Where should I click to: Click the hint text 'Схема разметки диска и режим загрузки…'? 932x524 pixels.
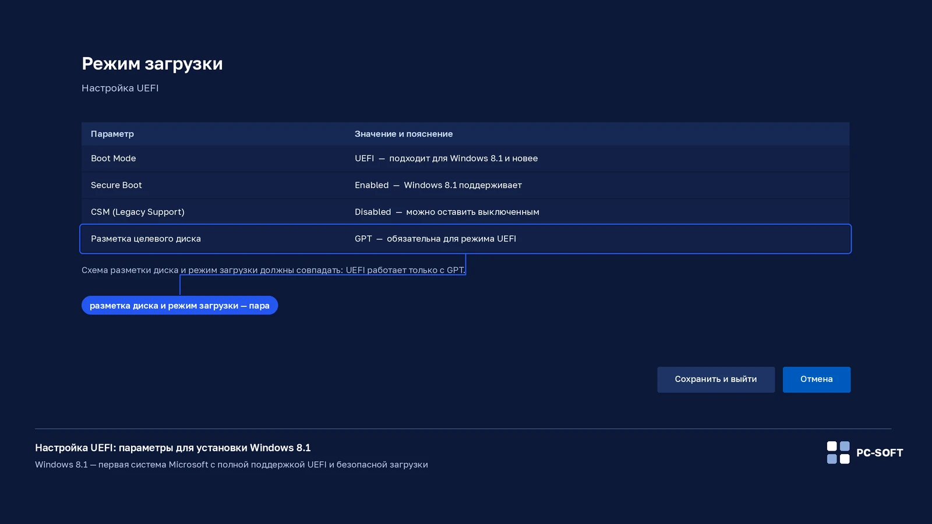click(x=273, y=270)
